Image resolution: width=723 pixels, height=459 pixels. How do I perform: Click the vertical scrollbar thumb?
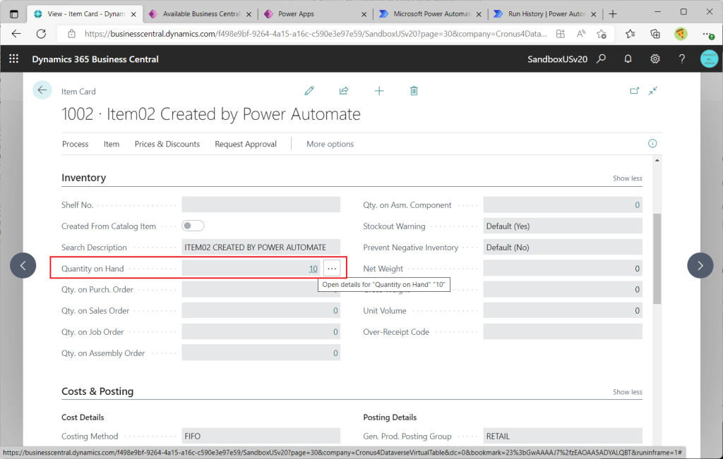(x=657, y=259)
